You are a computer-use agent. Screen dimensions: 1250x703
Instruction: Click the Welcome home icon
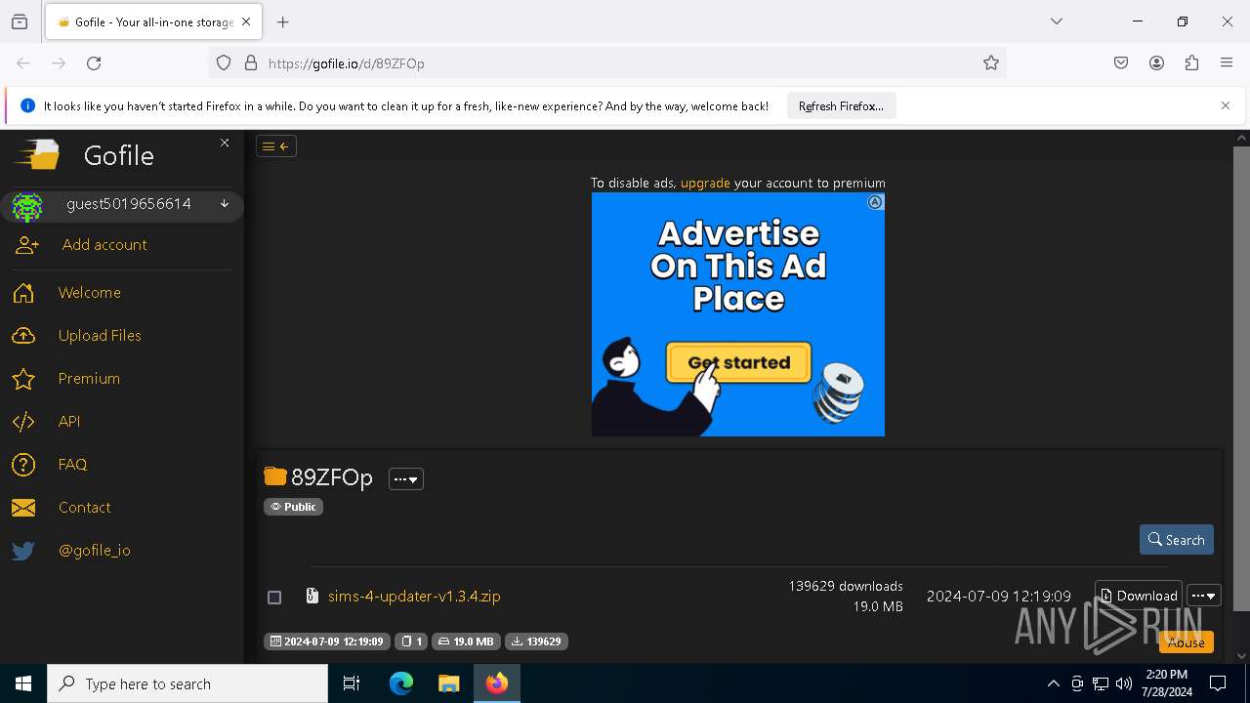point(23,293)
